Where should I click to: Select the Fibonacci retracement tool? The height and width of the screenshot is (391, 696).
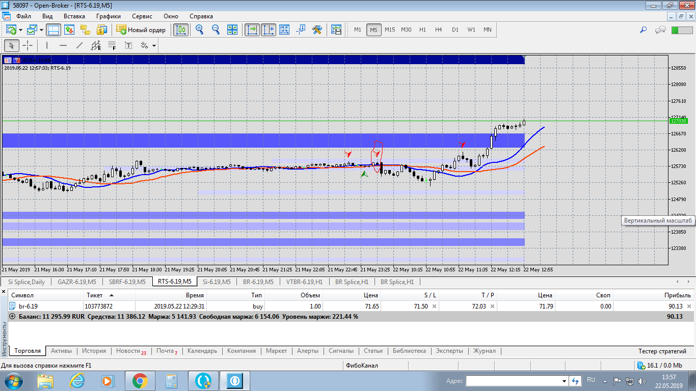(112, 45)
